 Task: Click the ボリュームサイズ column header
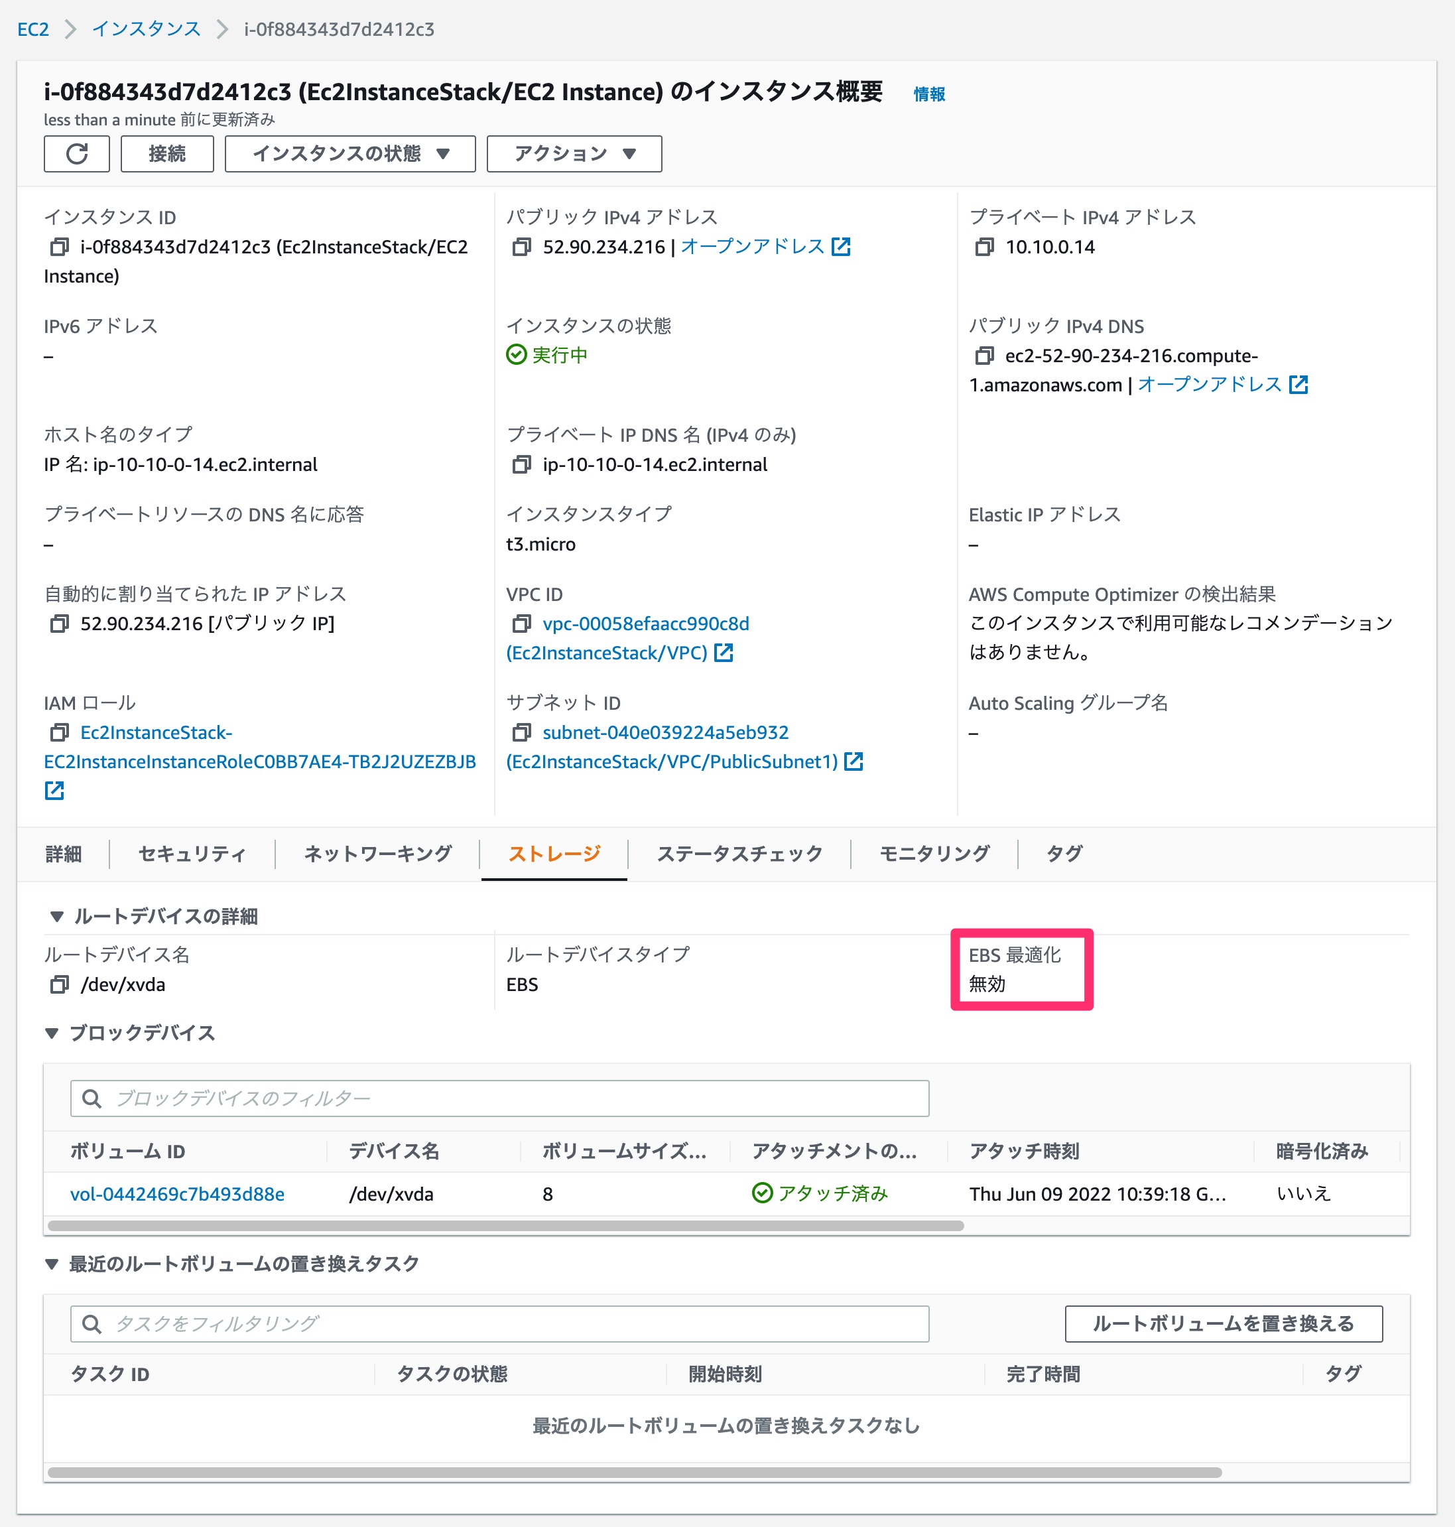[624, 1151]
